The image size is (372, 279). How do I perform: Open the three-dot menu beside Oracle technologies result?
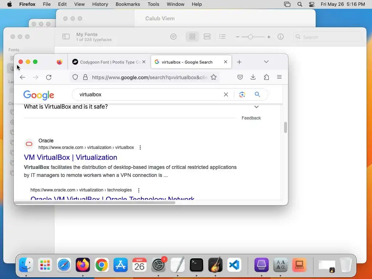(139, 190)
